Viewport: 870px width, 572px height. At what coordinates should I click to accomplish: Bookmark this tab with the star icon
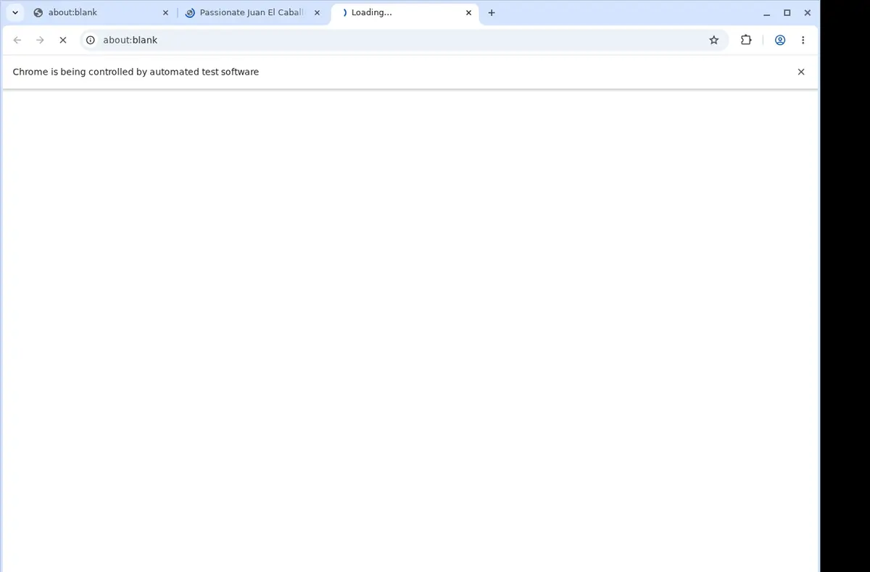tap(714, 40)
